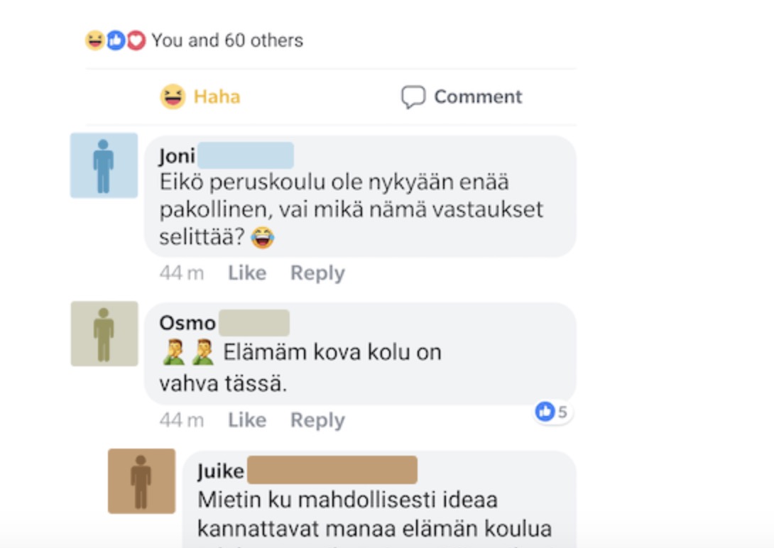Click Osmo's name in the comment
The height and width of the screenshot is (548, 774).
coord(187,323)
